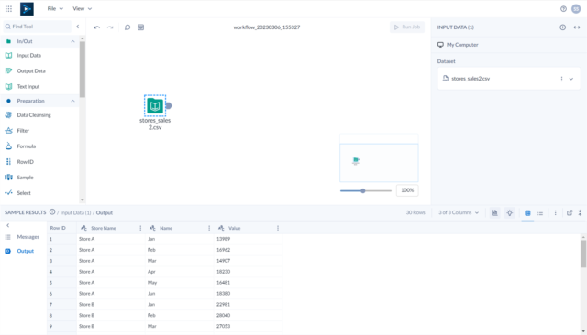
Task: Collapse the Preparation tool category
Action: (x=72, y=101)
